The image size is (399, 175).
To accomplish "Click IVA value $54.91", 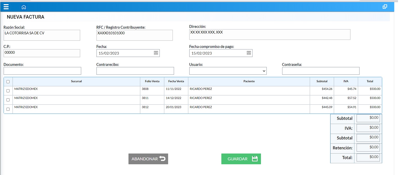I will pyautogui.click(x=352, y=107).
